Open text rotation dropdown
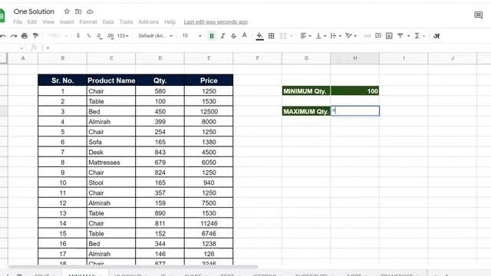This screenshot has height=276, width=491. pos(351,36)
